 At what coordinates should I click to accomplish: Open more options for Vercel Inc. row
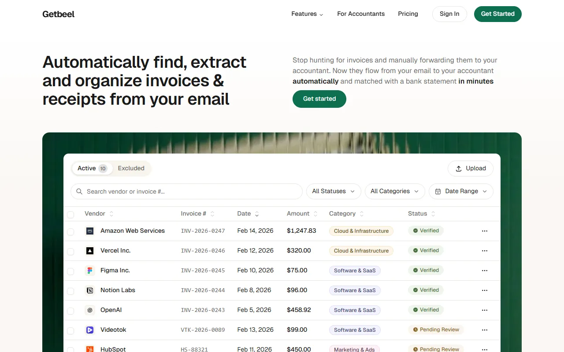(x=485, y=251)
